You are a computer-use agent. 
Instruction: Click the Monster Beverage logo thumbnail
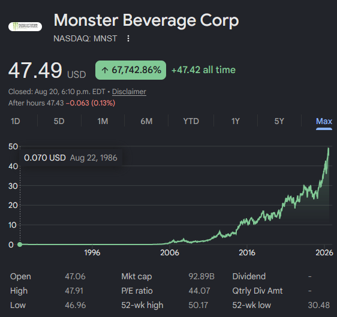(25, 26)
